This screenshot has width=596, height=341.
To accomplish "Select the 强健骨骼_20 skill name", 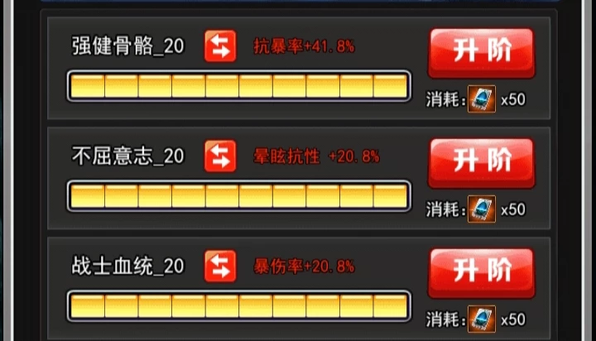I will tap(128, 46).
